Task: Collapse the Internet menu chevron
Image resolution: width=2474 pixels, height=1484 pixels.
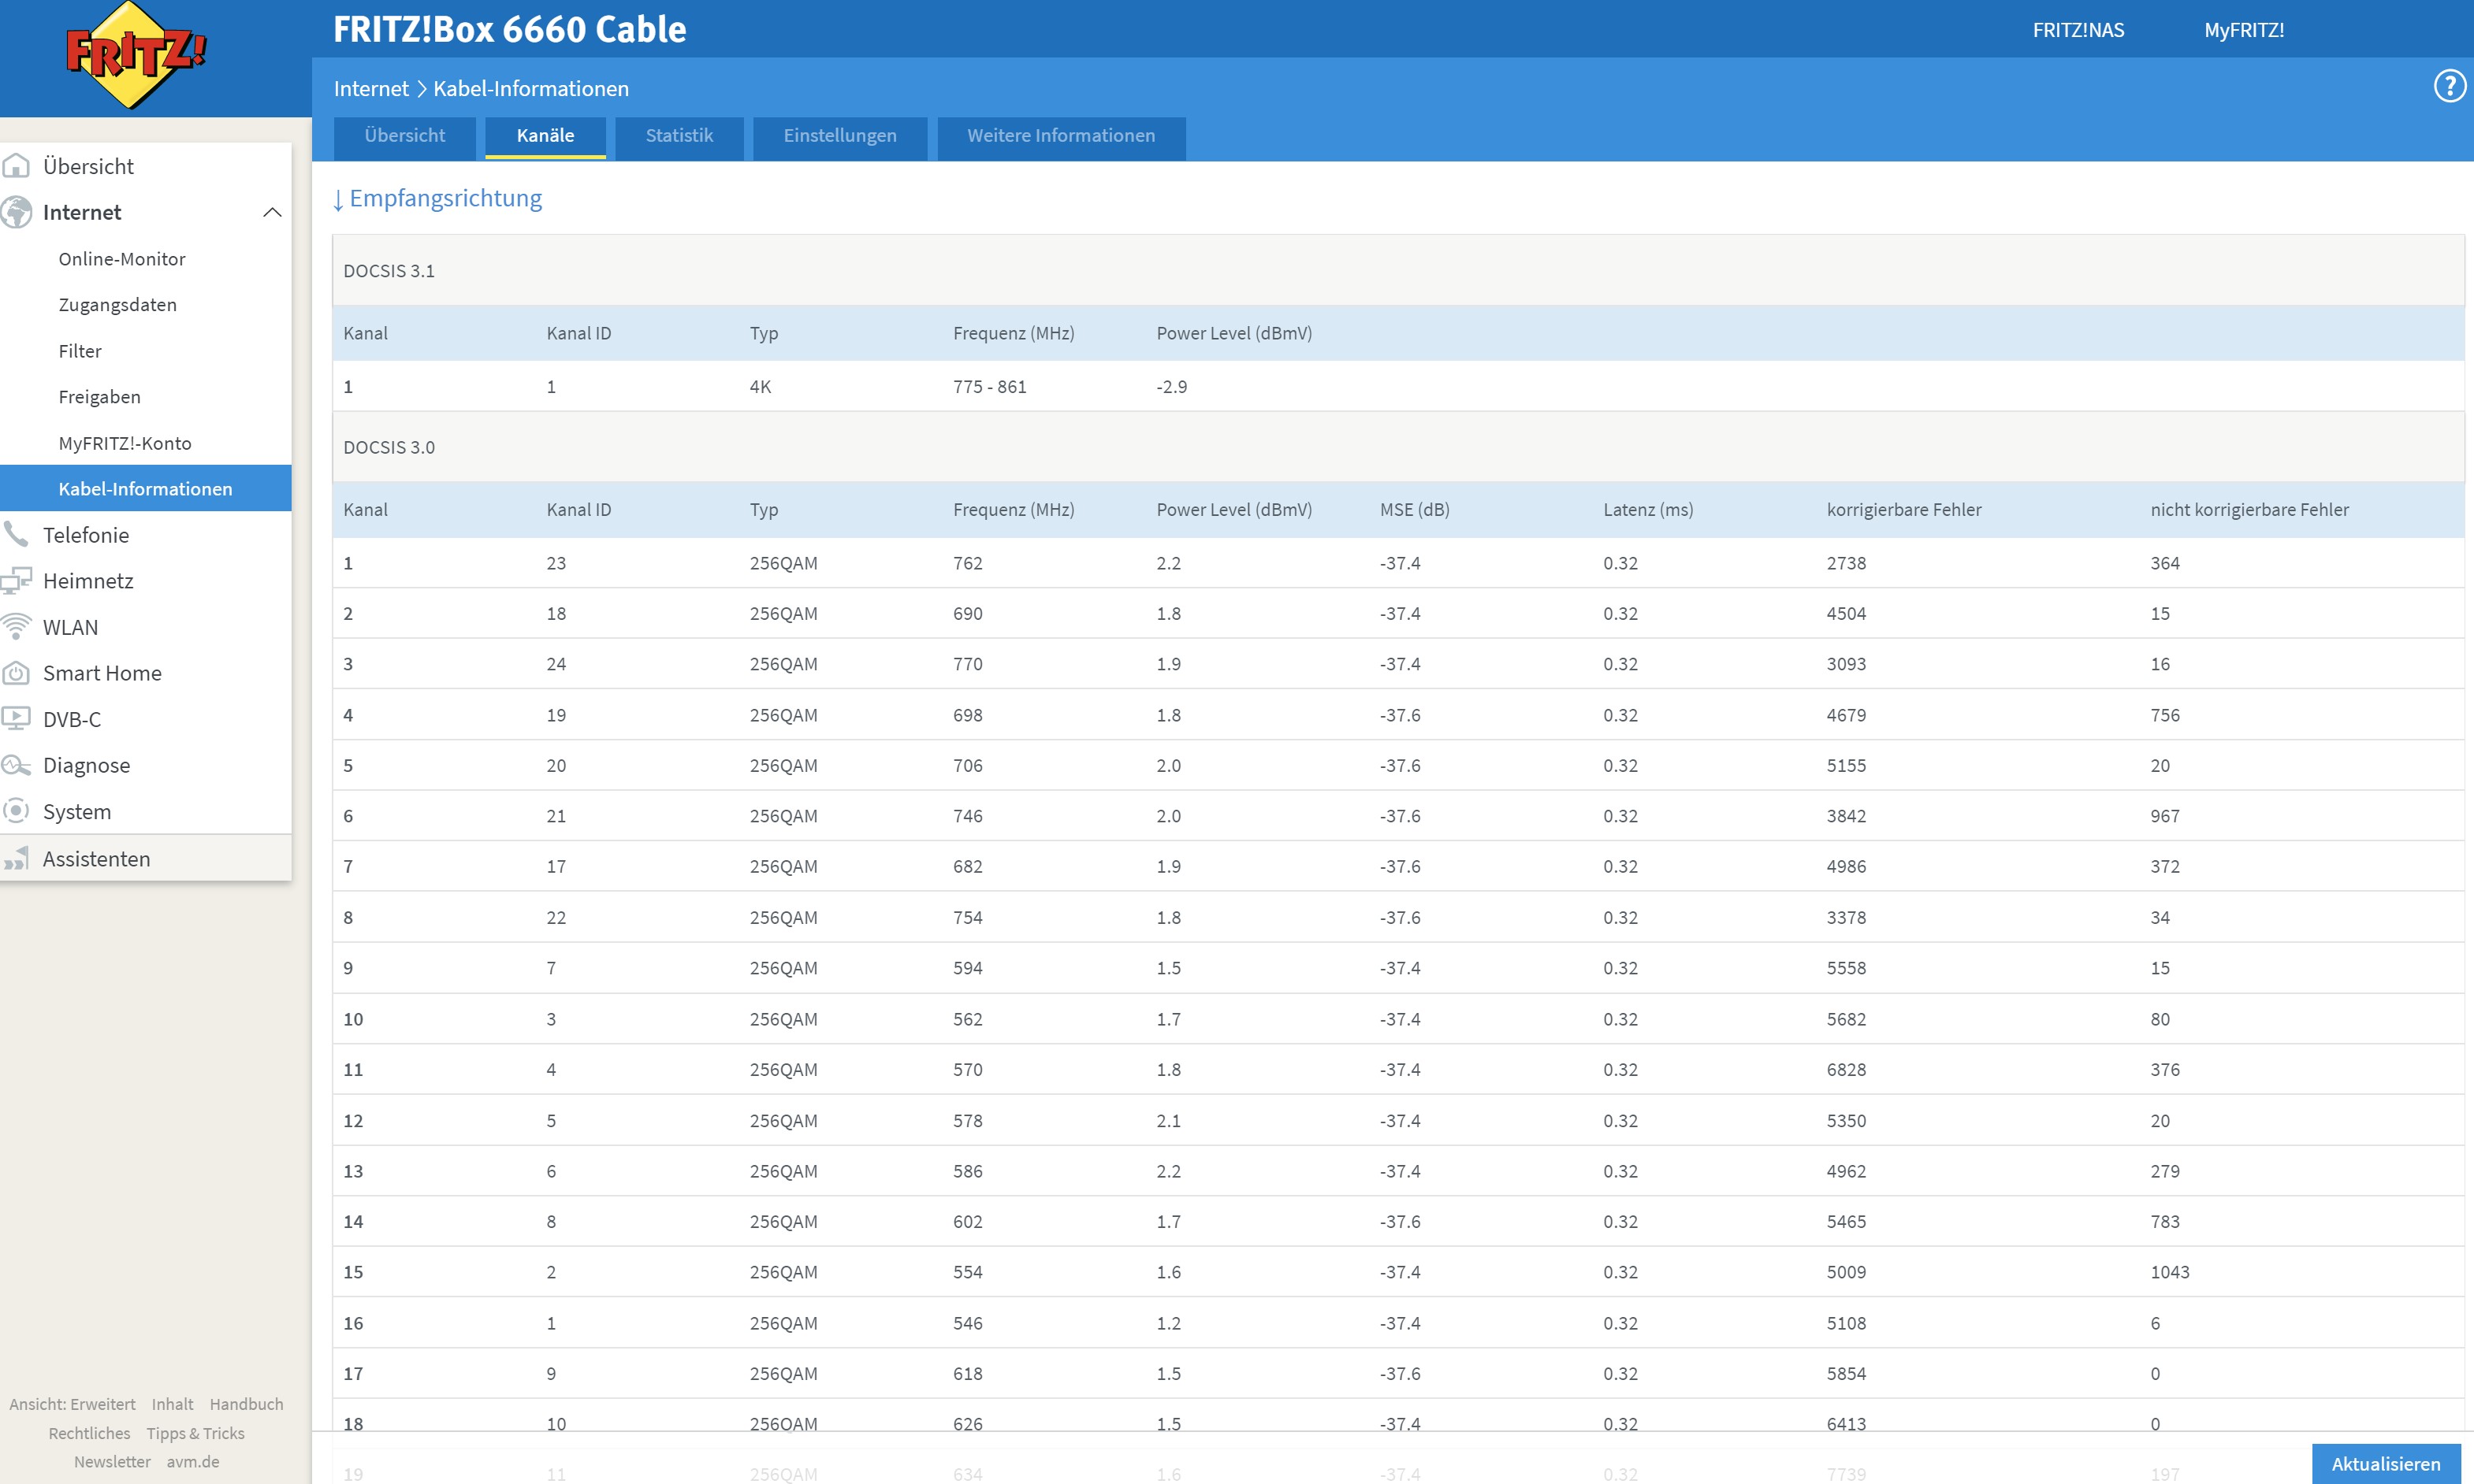Action: click(272, 212)
